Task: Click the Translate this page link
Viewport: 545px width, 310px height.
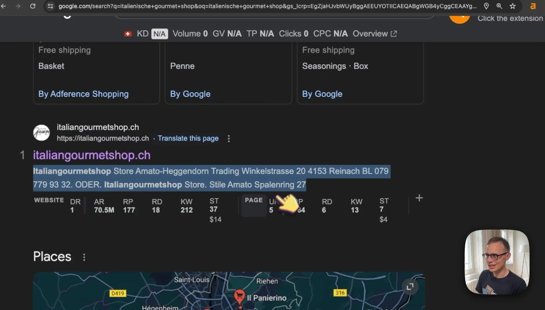Action: click(x=188, y=138)
